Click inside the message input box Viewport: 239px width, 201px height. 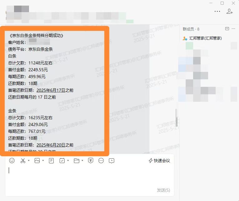coord(90,176)
